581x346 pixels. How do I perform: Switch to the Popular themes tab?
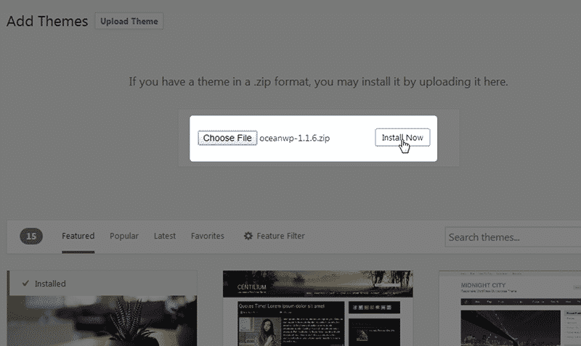click(124, 236)
